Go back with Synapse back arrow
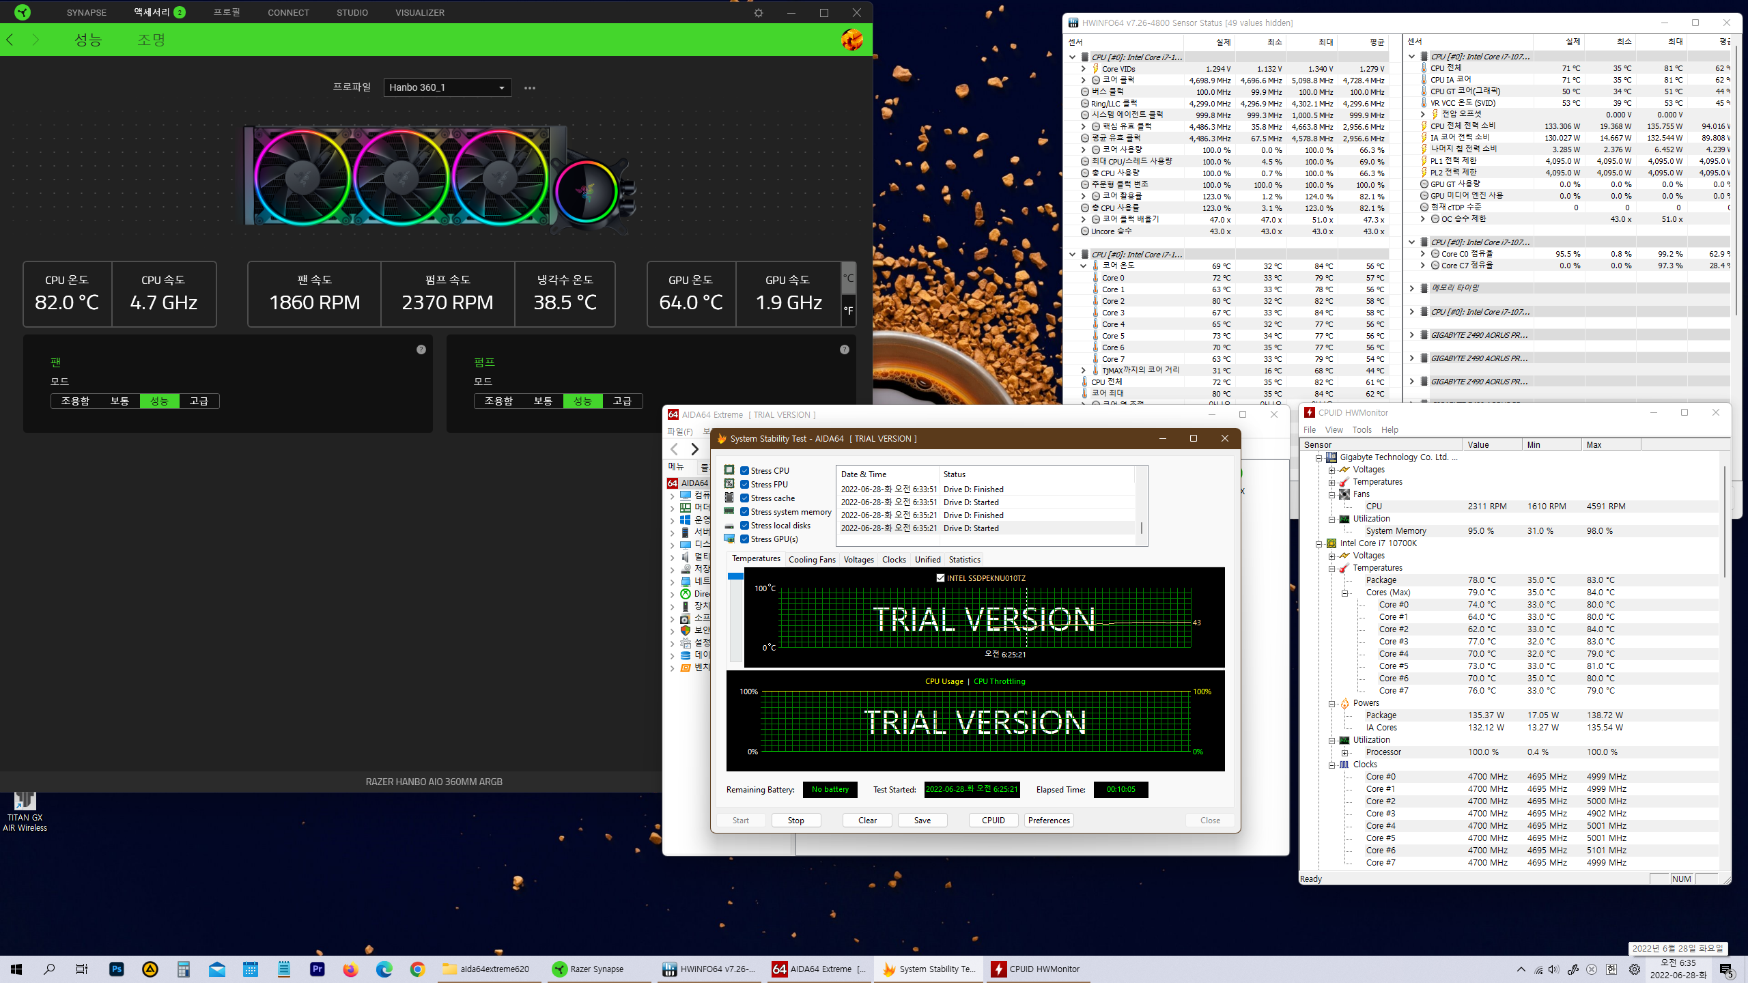The image size is (1748, 983). (10, 40)
